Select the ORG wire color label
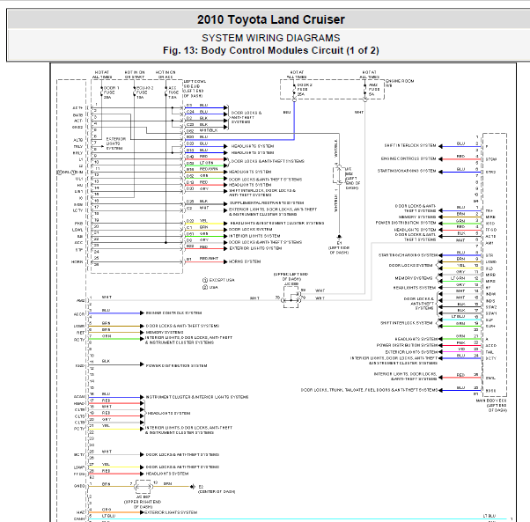 107,510
